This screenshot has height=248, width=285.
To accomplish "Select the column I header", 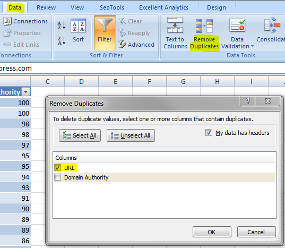I will [x=252, y=81].
